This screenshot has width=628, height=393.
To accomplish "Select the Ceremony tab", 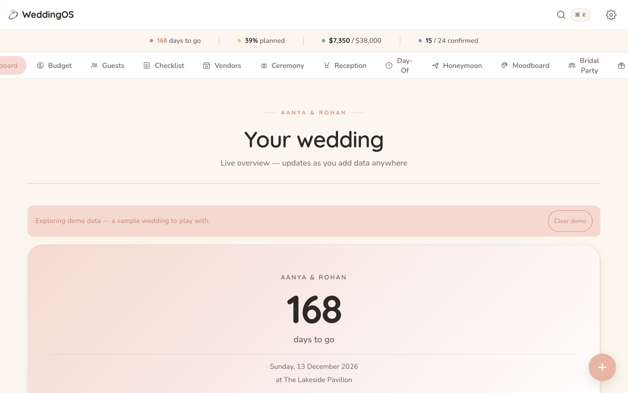I will pos(282,65).
